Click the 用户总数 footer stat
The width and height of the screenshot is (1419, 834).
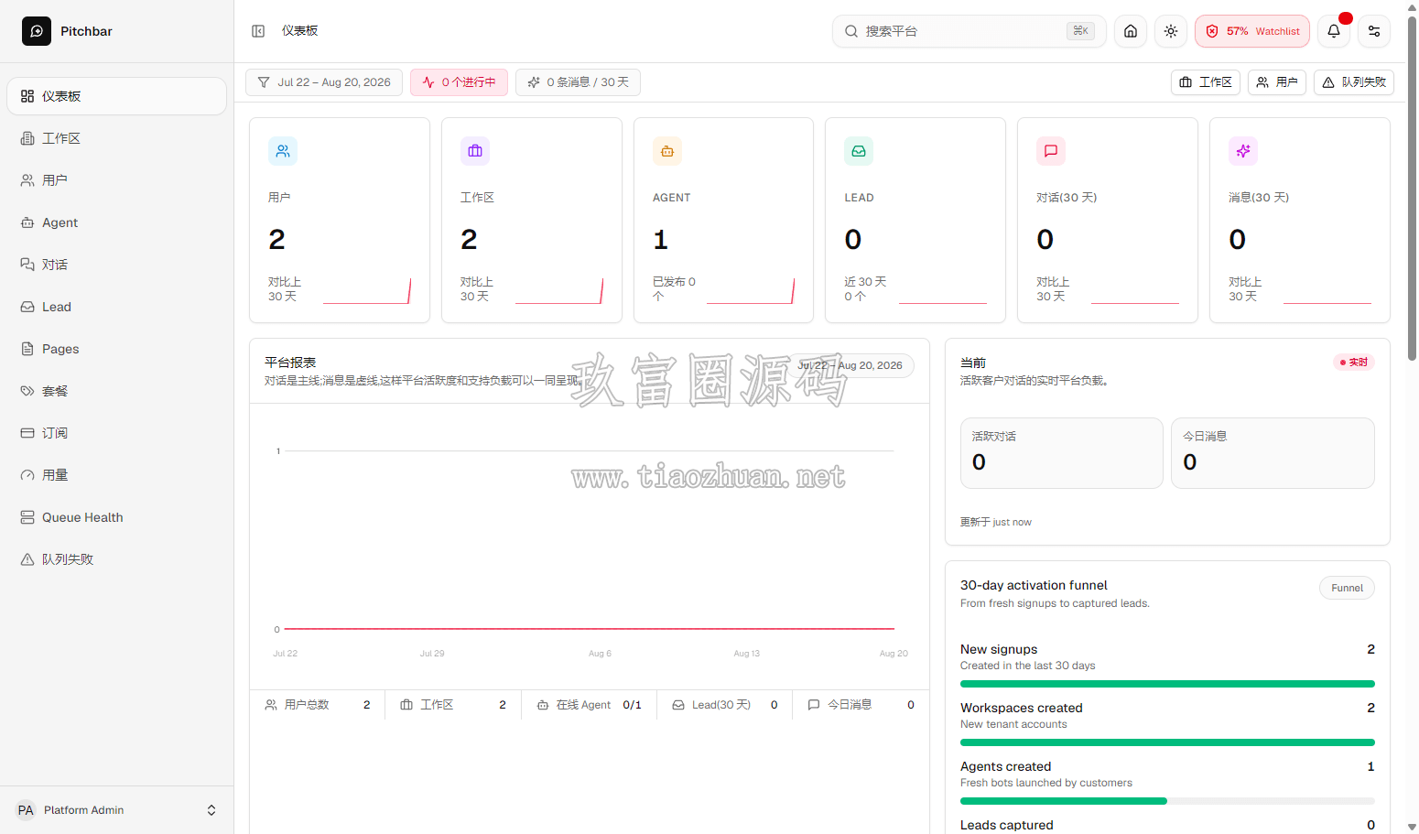point(318,705)
